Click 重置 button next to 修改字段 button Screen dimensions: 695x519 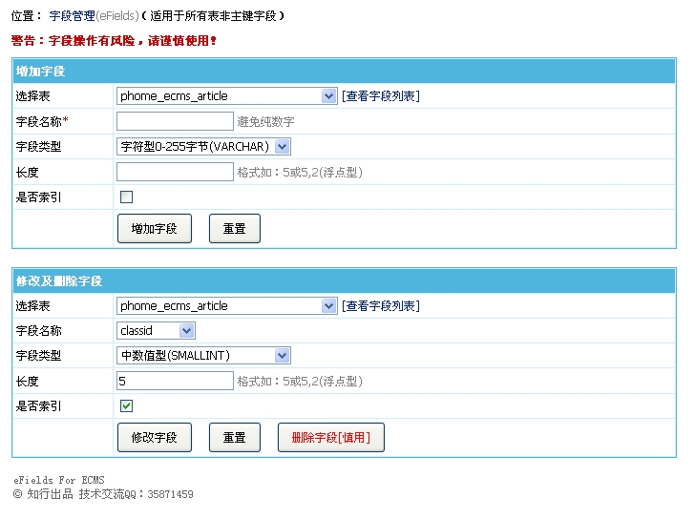pos(234,437)
